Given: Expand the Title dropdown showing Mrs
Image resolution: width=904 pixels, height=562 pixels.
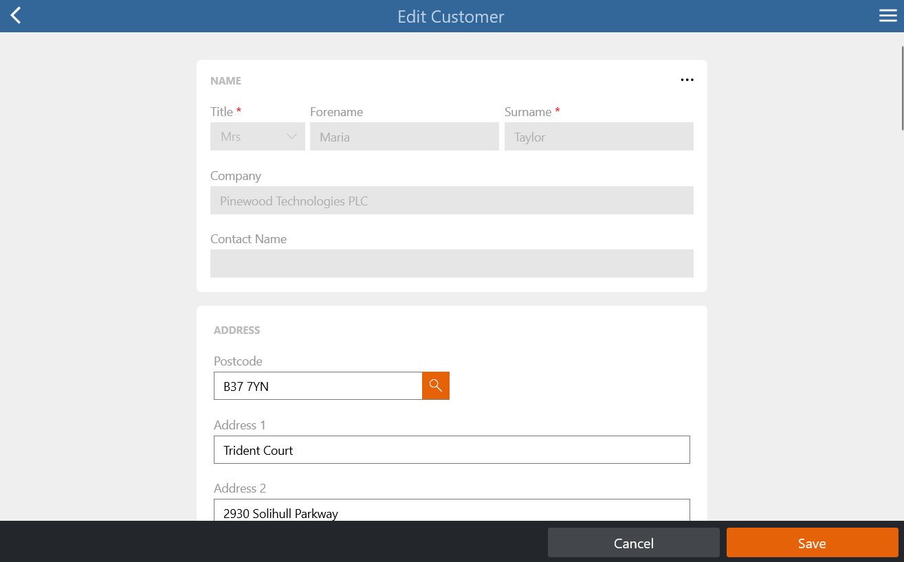Looking at the screenshot, I should click(258, 137).
